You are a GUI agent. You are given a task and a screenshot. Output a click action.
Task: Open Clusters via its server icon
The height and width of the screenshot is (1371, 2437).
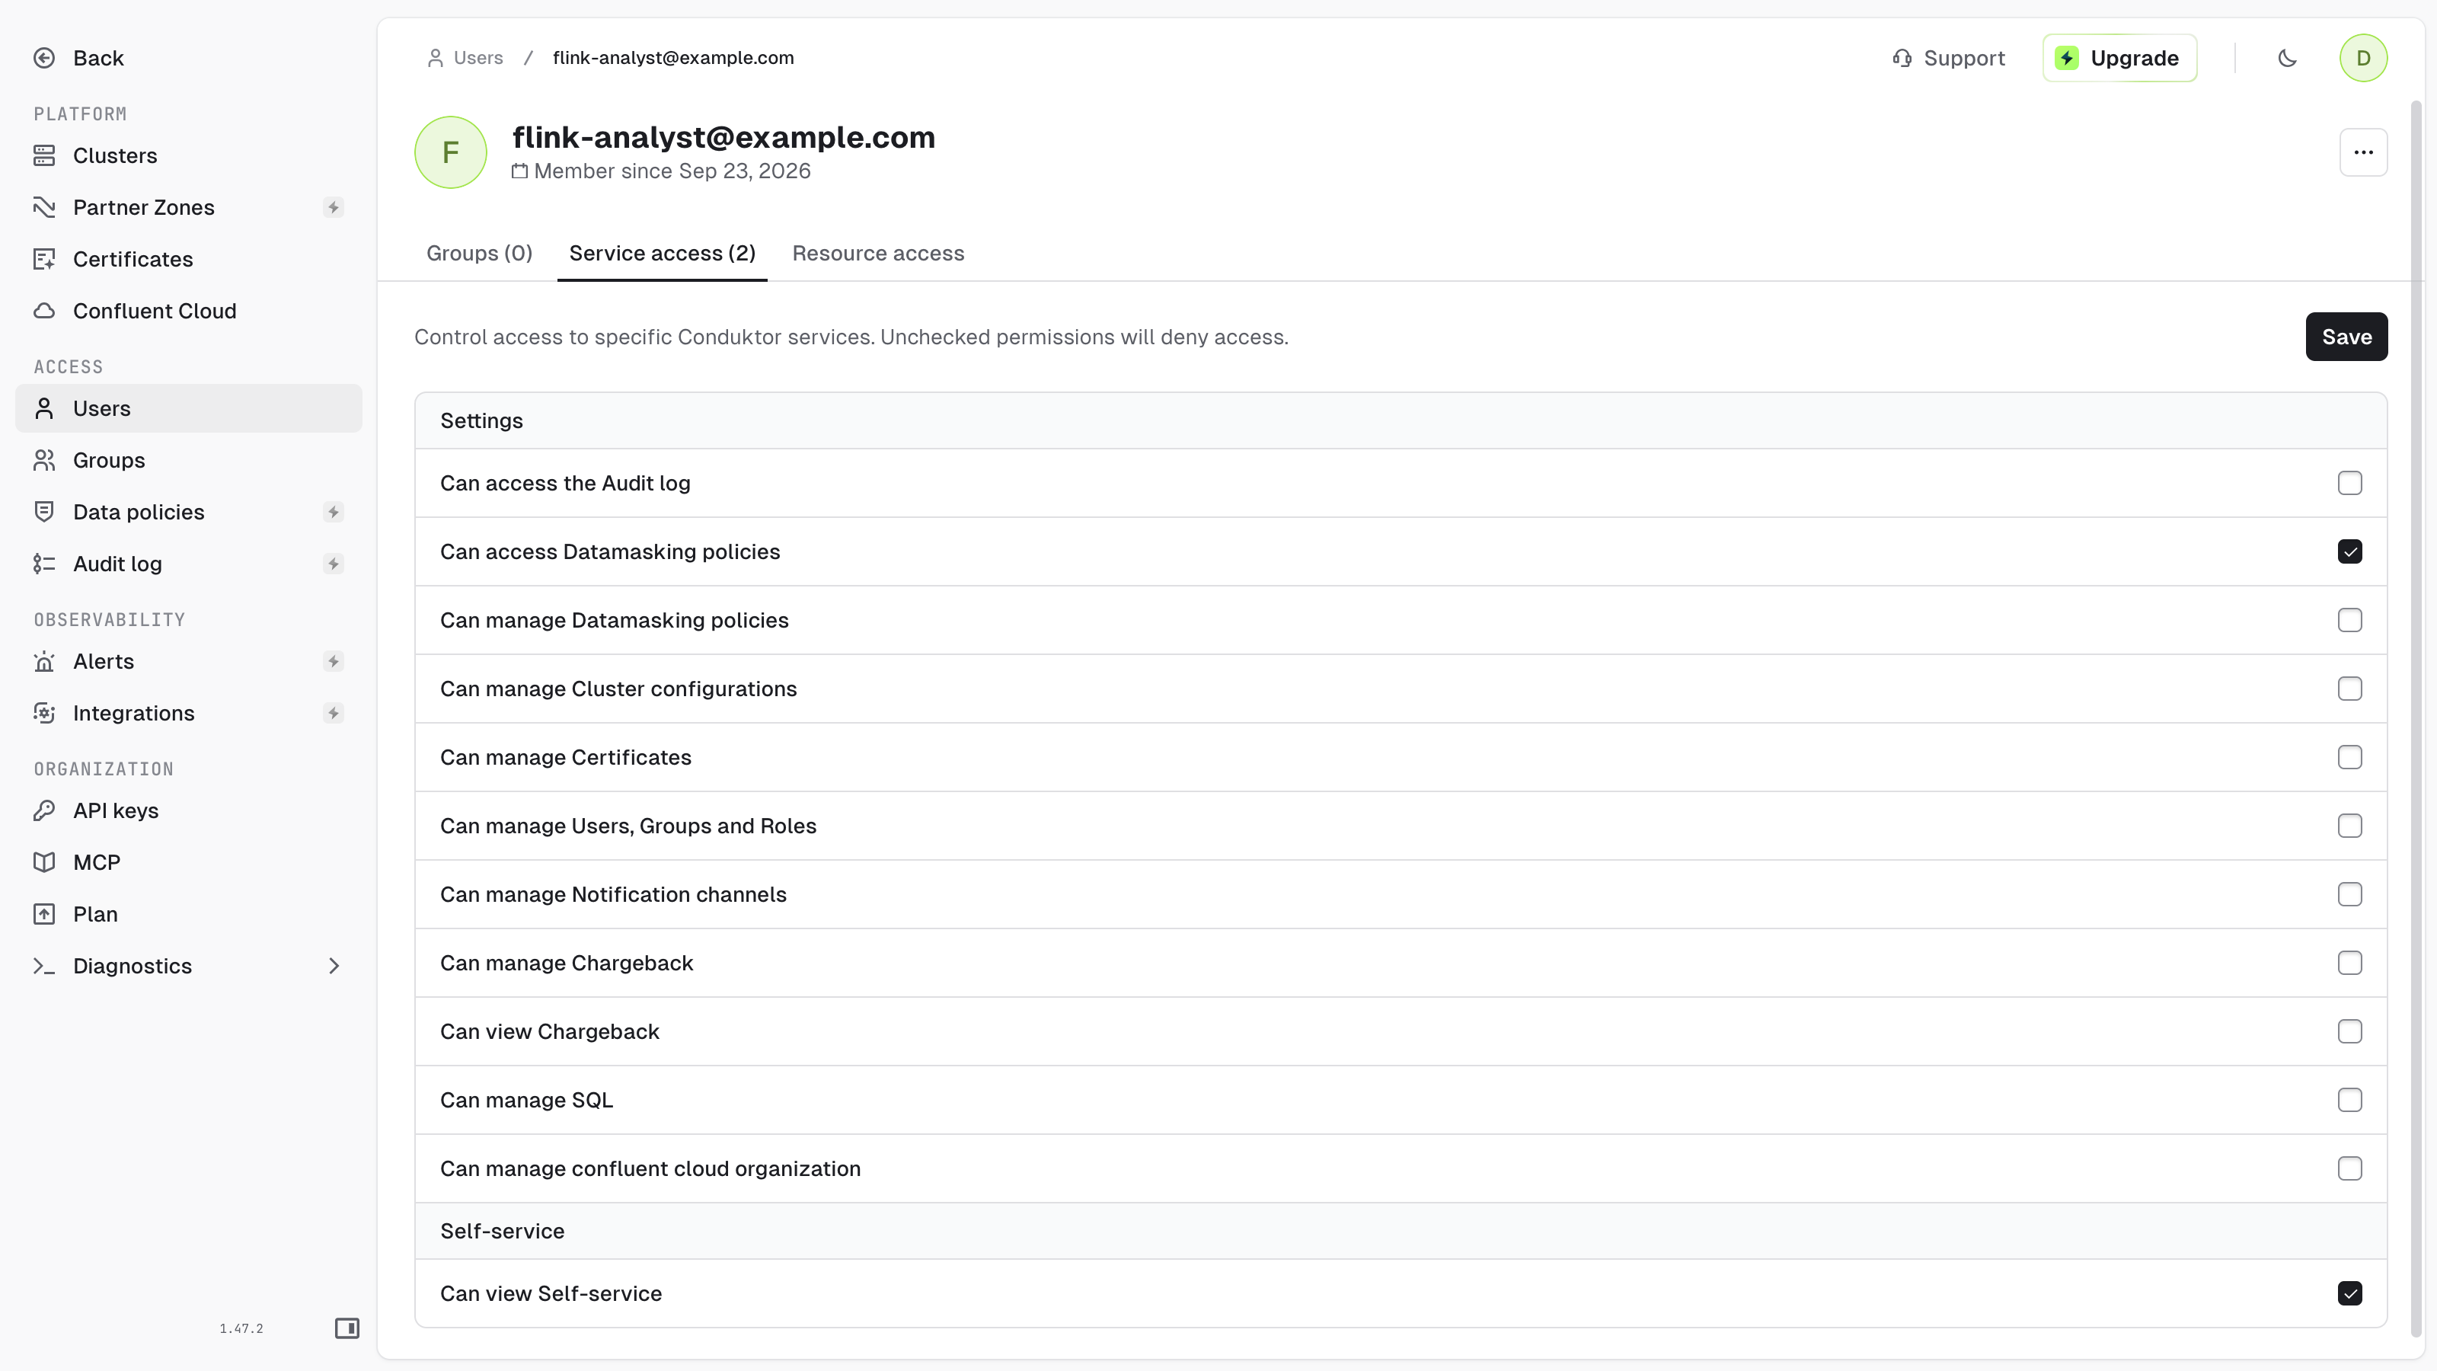[x=44, y=155]
